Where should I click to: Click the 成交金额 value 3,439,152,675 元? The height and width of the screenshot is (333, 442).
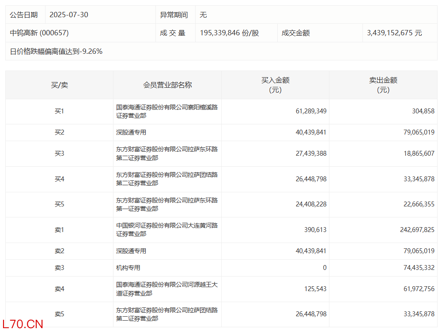click(x=394, y=33)
